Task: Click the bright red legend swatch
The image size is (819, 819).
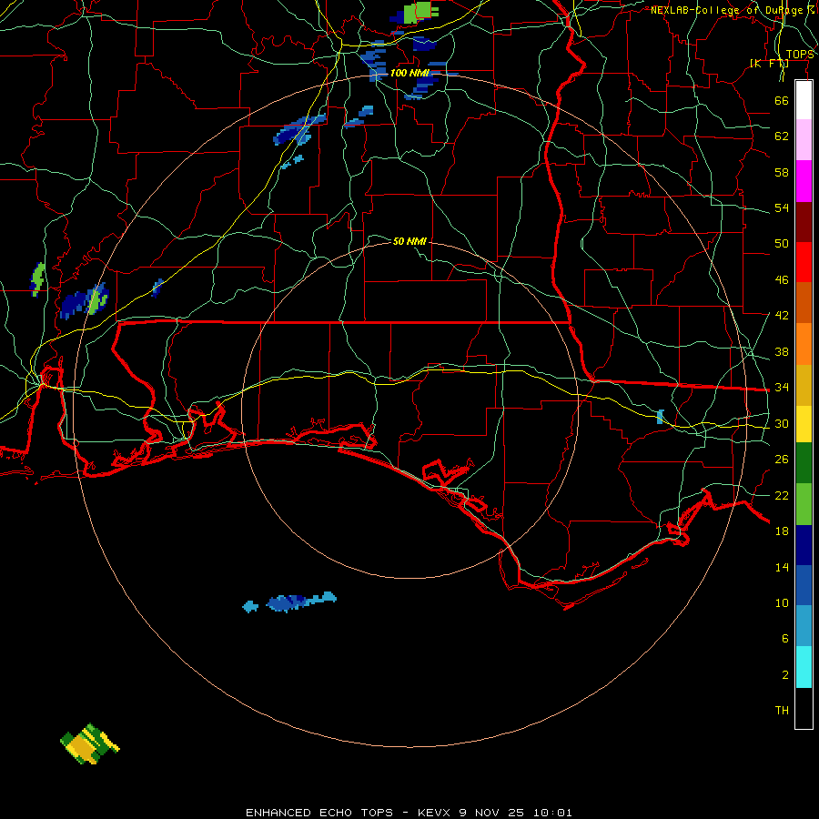Action: coord(804,262)
